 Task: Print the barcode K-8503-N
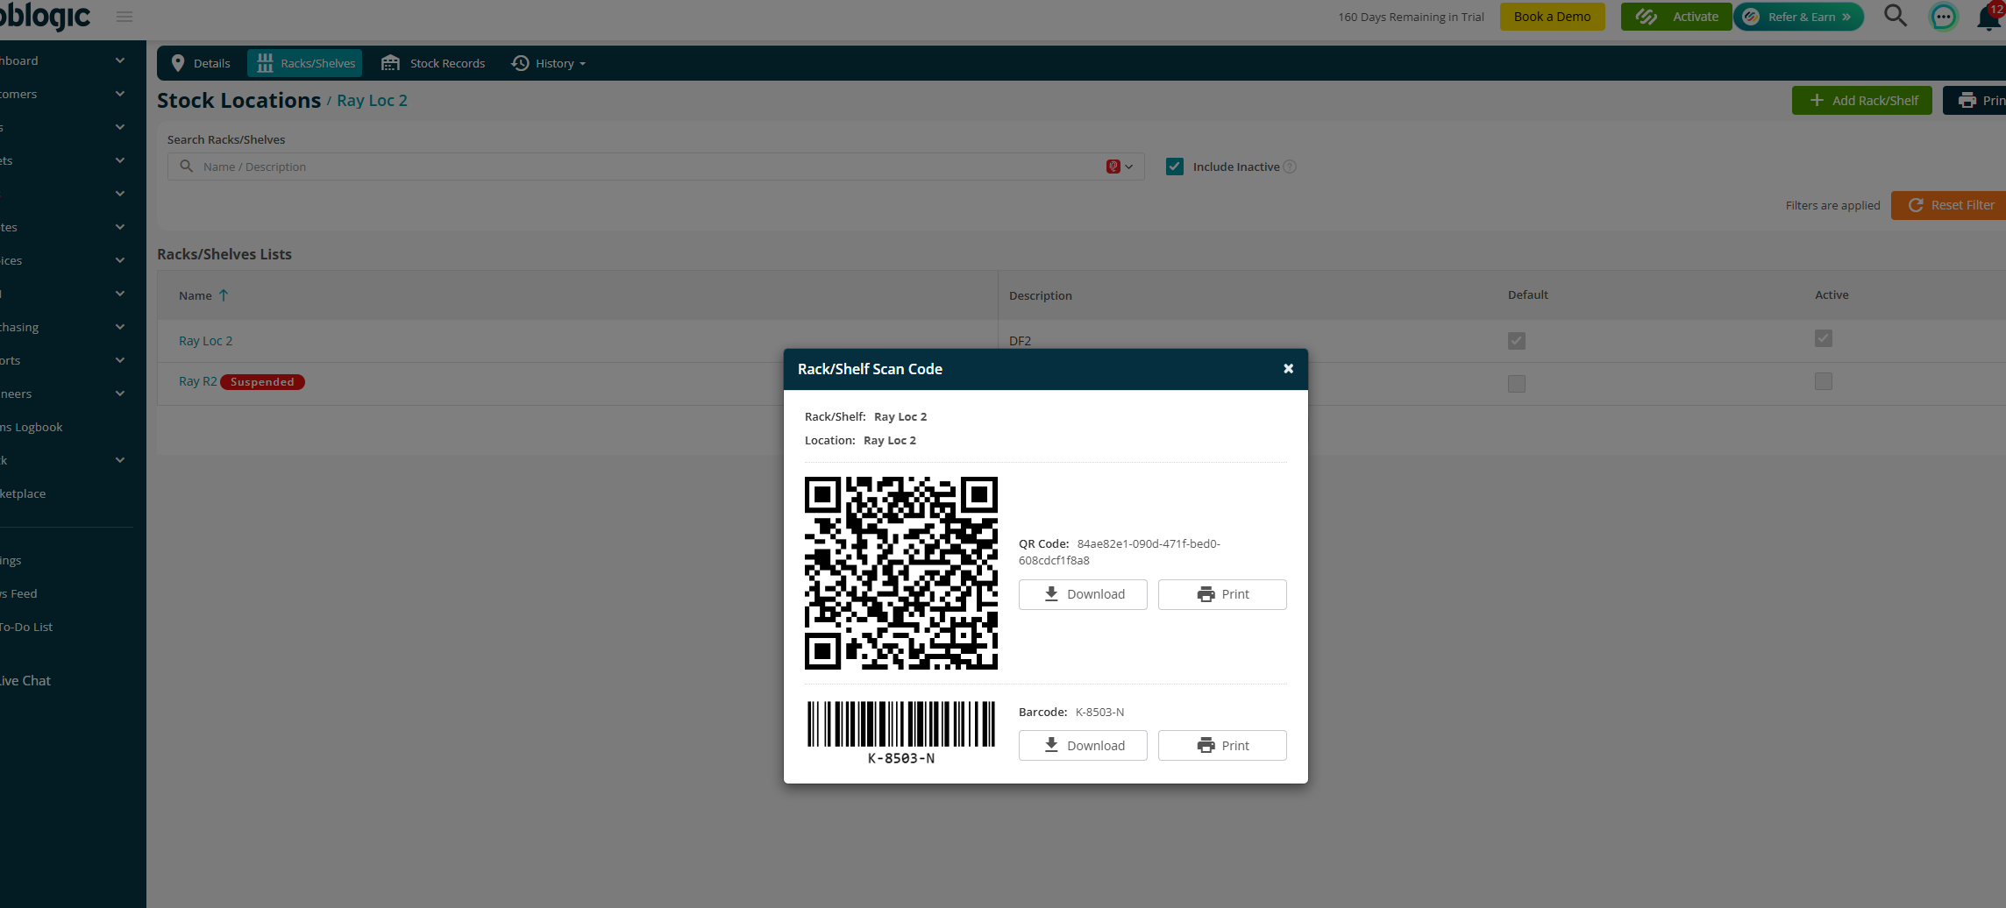click(1222, 745)
